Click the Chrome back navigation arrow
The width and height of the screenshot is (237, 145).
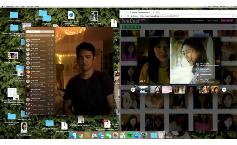(122, 16)
